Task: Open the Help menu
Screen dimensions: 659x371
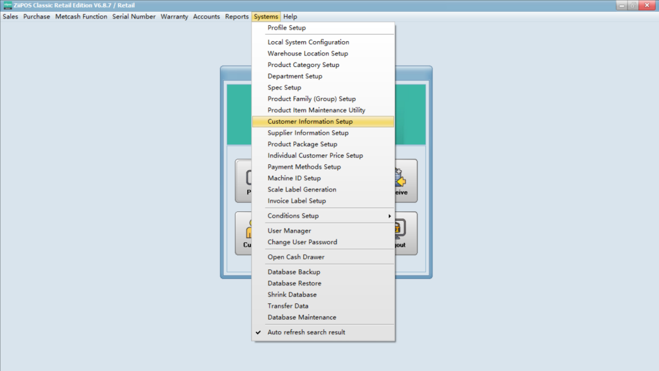Action: (290, 17)
